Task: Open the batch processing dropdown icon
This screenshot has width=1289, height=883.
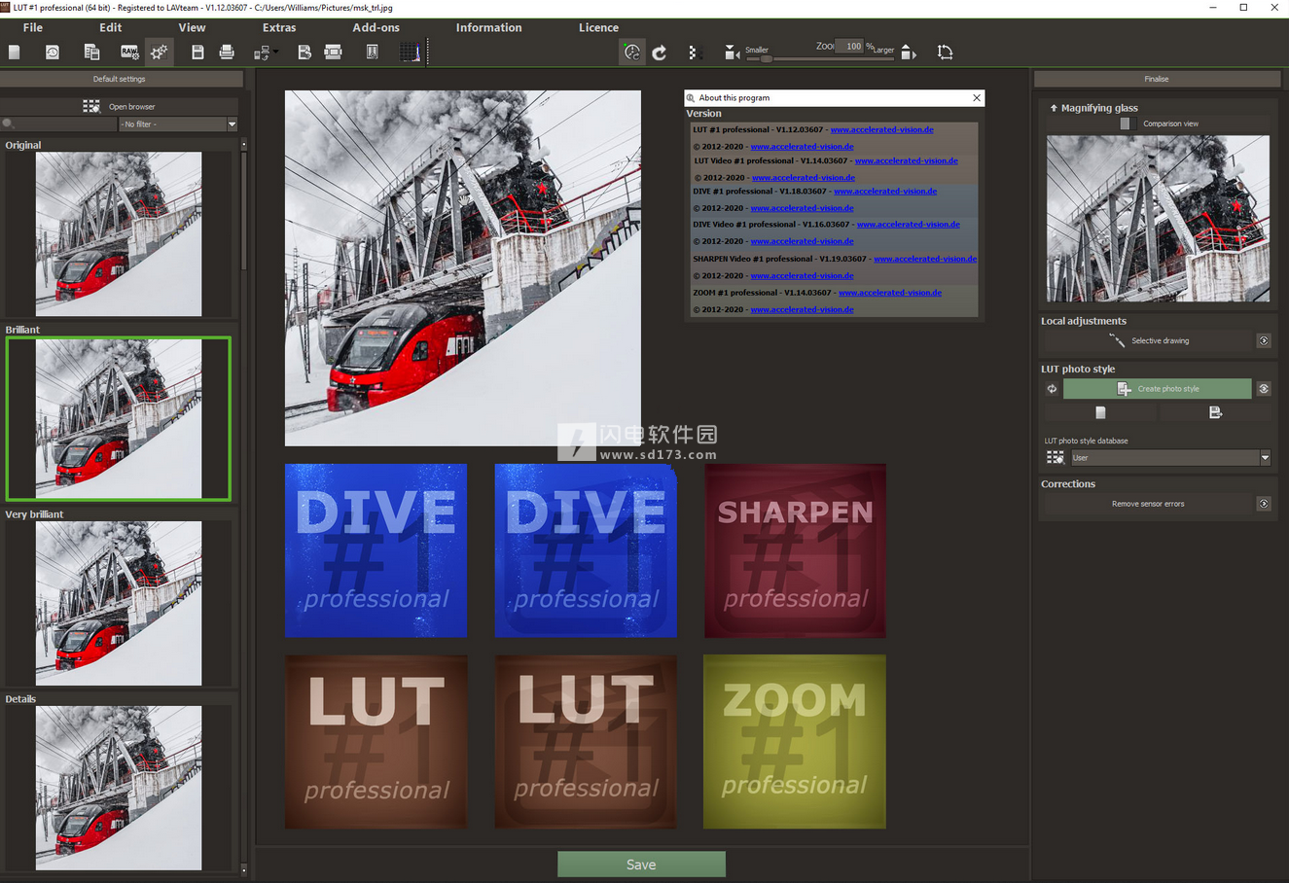Action: click(x=266, y=53)
